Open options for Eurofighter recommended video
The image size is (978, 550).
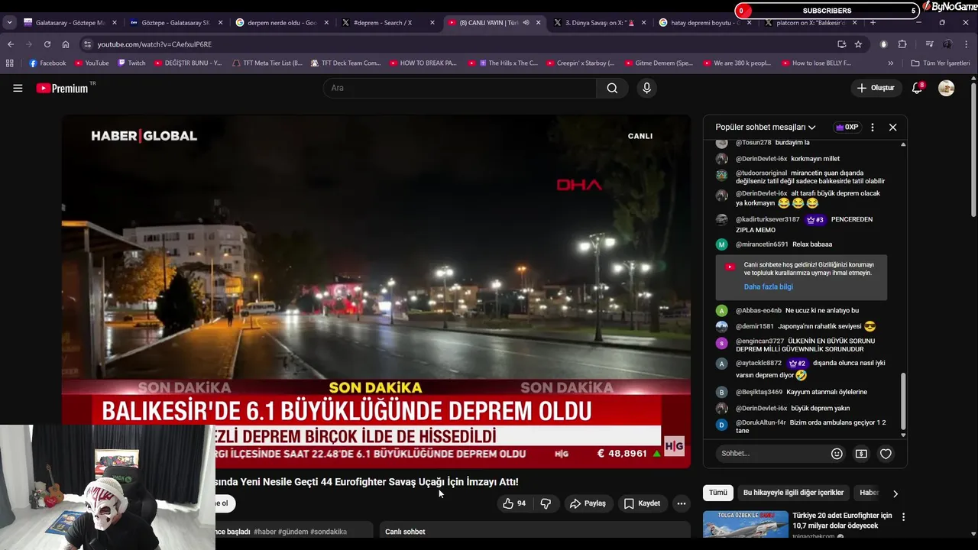(x=903, y=517)
